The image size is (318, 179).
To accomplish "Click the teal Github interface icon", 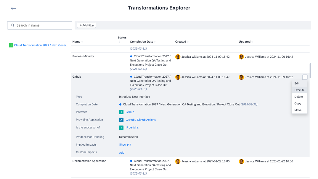I will [121, 112].
